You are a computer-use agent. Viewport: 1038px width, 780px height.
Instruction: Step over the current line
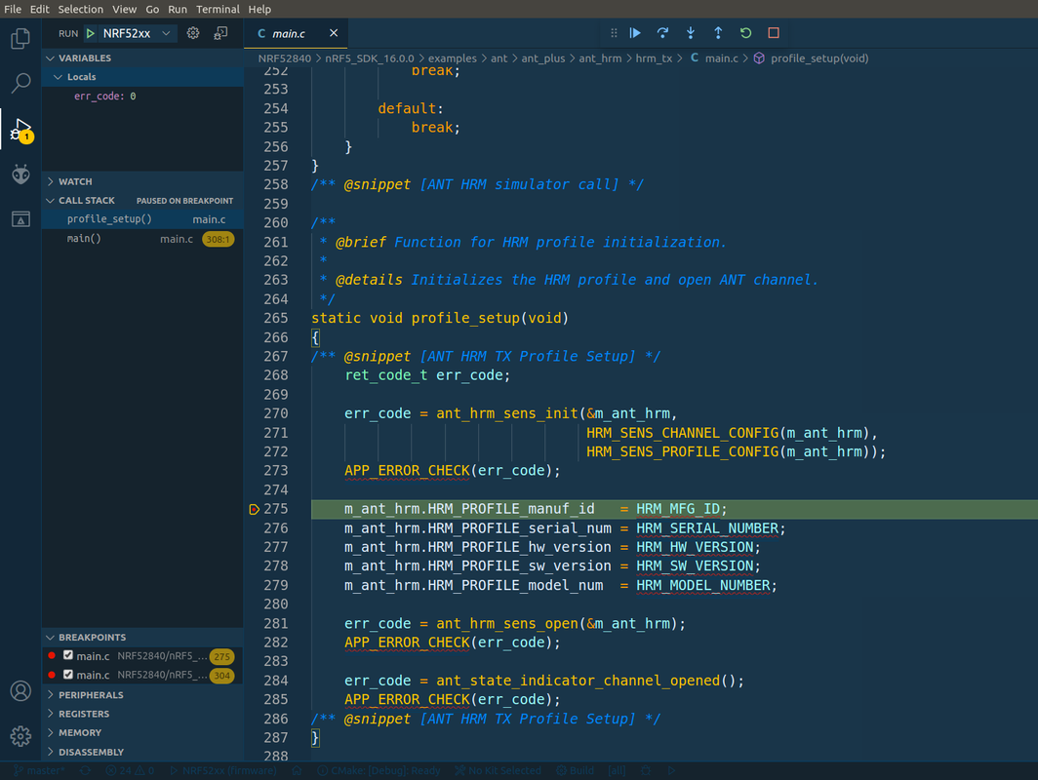[662, 33]
